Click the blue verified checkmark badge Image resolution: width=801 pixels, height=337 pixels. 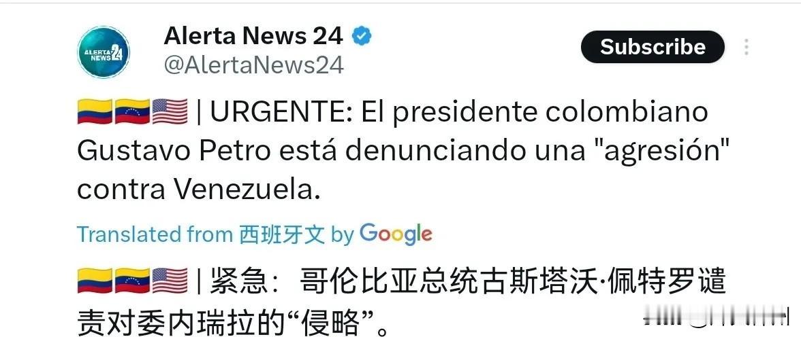click(x=362, y=36)
